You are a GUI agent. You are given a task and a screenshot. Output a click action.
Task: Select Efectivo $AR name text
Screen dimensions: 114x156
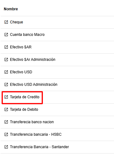point(21,47)
